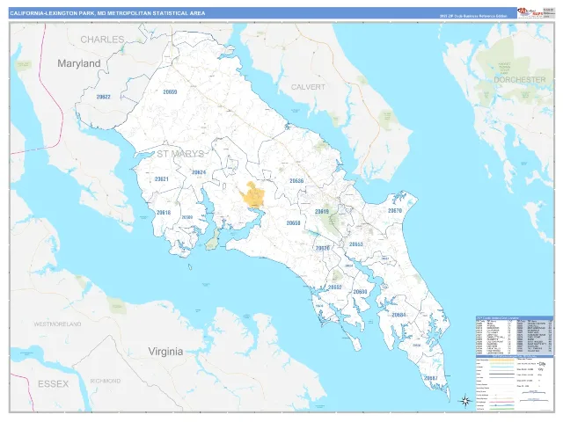Click the 20621 ZIP code label
Image resolution: width=563 pixels, height=422 pixels.
point(162,178)
